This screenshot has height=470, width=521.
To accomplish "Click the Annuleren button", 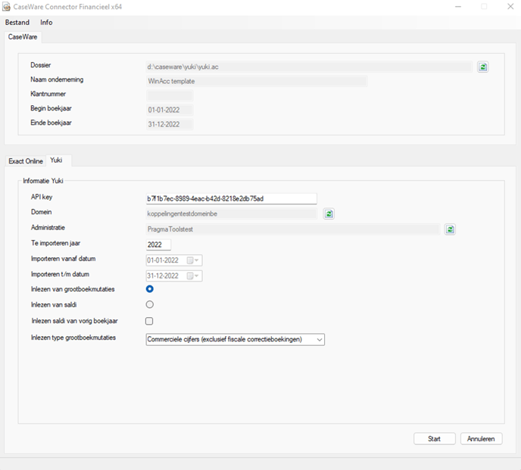I will 481,439.
